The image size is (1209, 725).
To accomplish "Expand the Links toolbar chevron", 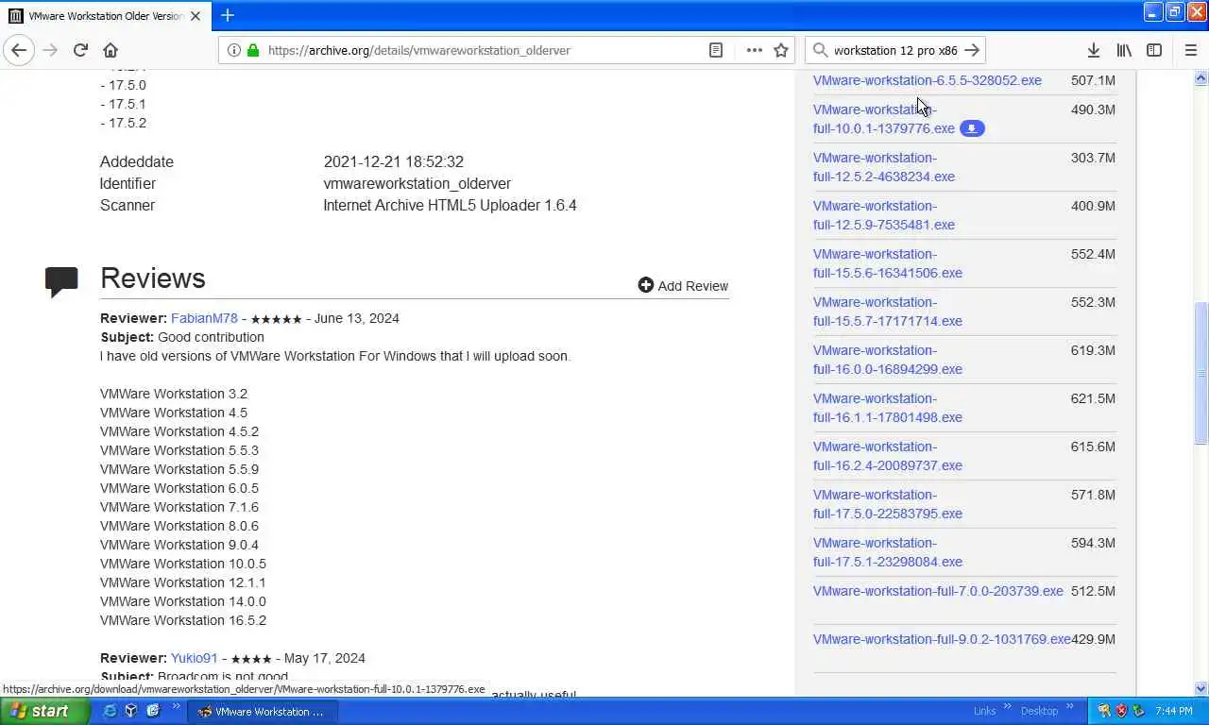I will (1007, 706).
